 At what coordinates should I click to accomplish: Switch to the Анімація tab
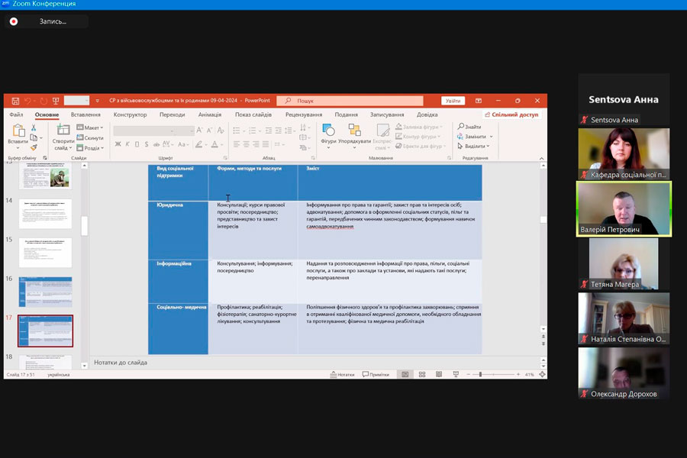pyautogui.click(x=209, y=114)
